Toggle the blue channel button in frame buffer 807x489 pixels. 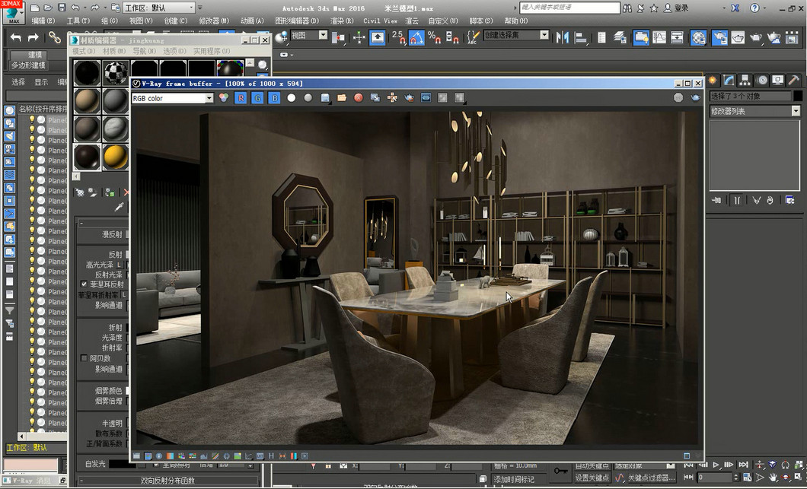tap(274, 98)
